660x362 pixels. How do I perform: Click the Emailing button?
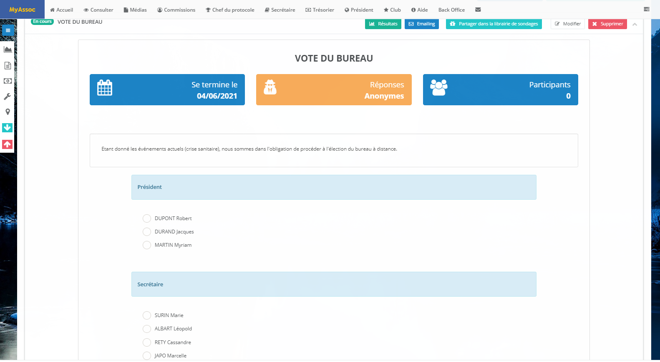pos(422,24)
